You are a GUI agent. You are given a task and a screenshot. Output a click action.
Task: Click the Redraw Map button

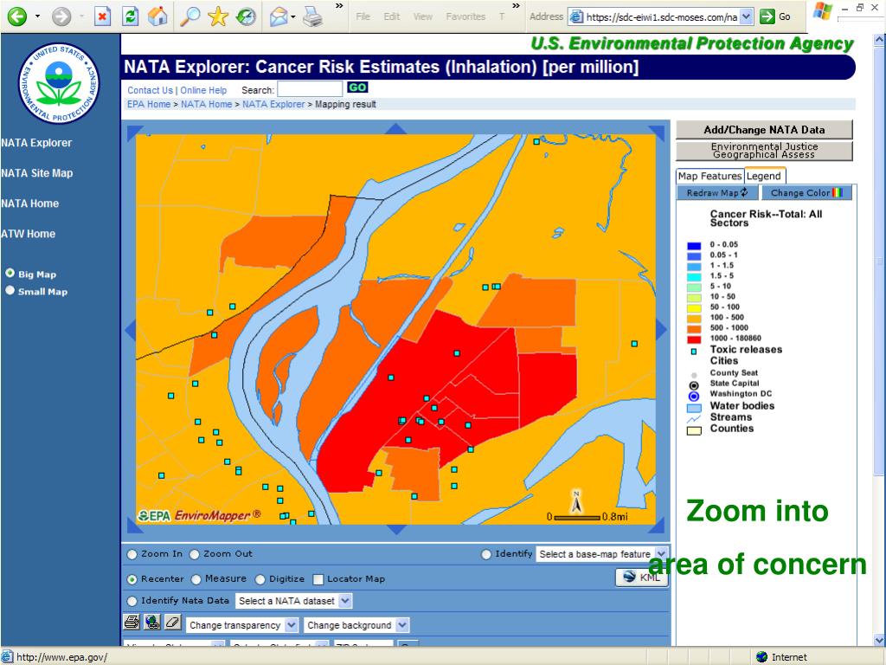717,193
